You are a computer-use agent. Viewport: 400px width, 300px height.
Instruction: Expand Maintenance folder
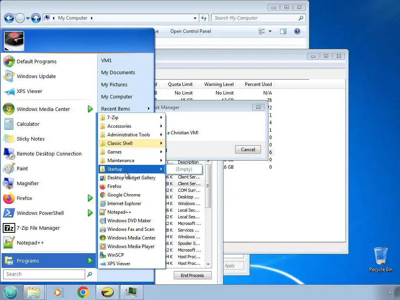pos(131,161)
